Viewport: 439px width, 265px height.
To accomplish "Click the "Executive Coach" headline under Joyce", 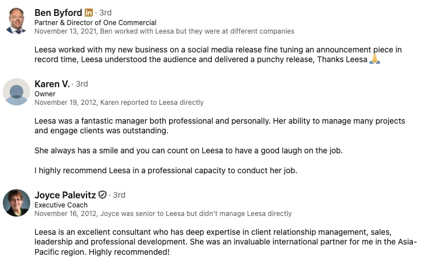I will (61, 205).
